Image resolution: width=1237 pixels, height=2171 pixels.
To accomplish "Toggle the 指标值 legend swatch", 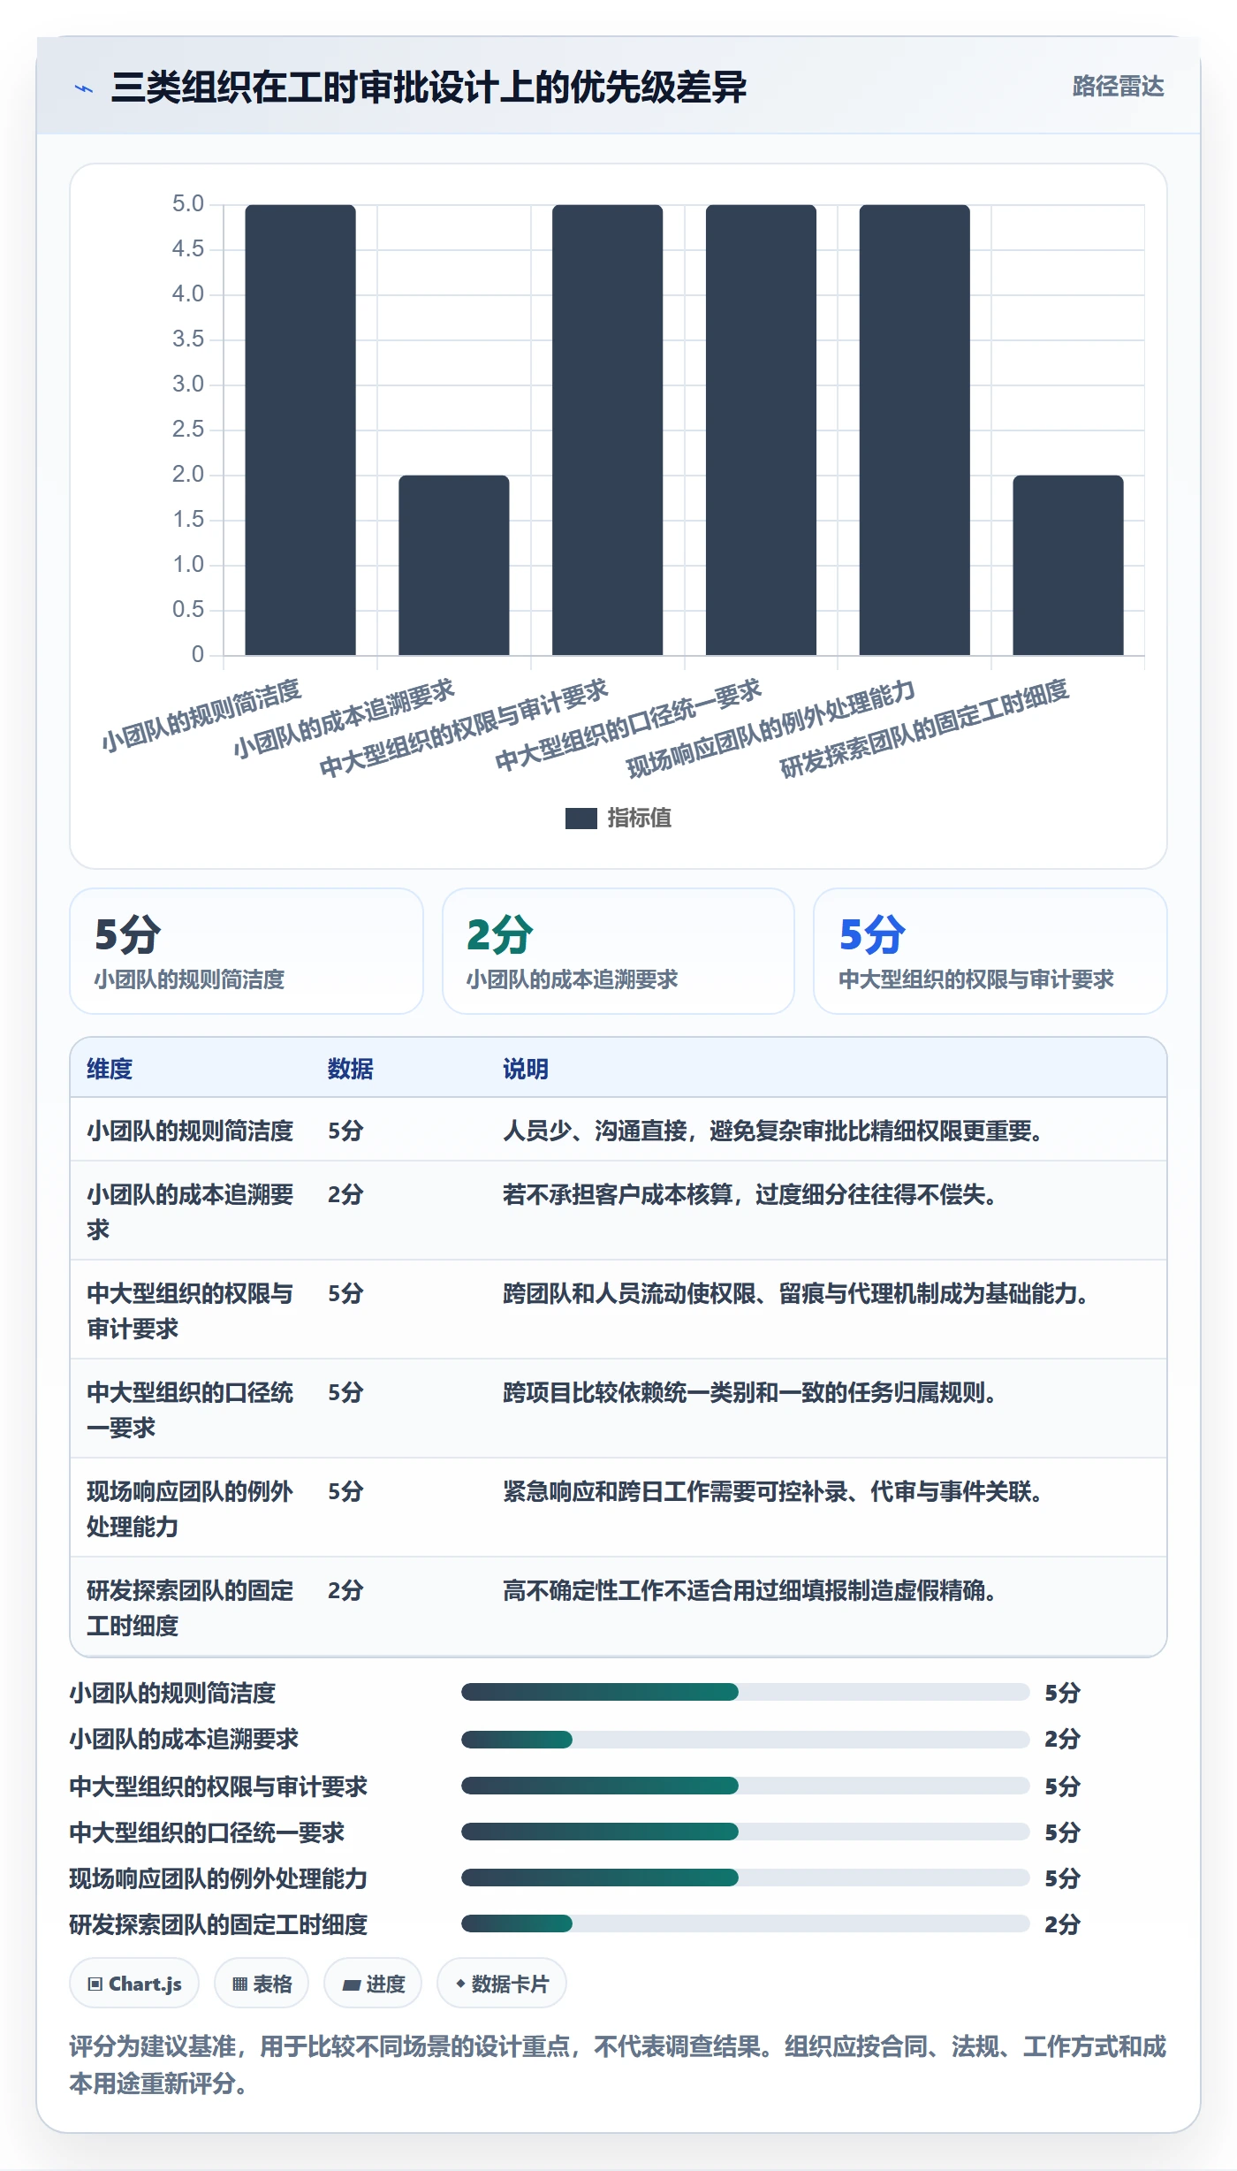I will (581, 819).
